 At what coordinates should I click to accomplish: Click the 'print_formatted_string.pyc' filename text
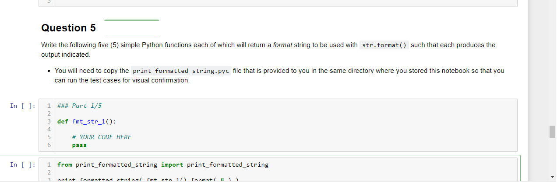tap(181, 71)
